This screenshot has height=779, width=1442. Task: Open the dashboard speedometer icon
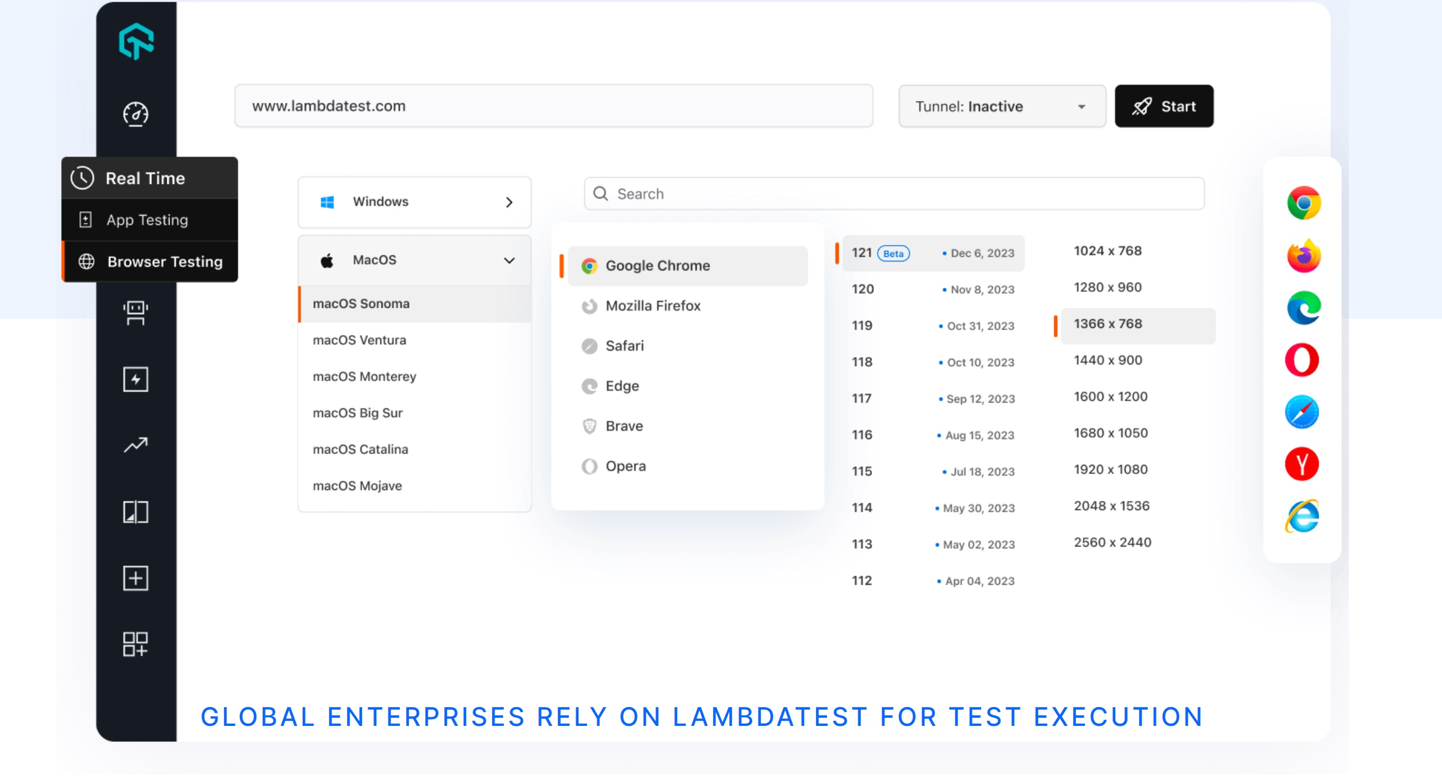(136, 114)
